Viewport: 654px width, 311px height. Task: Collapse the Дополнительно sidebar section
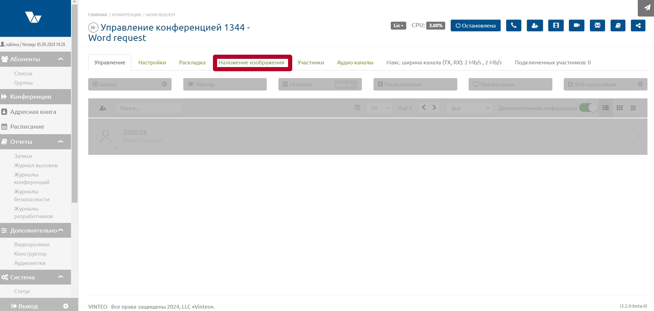[x=61, y=230]
